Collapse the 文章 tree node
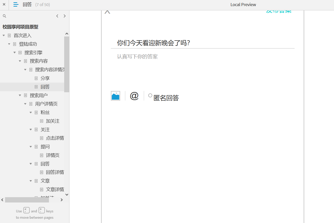The height and width of the screenshot is (223, 334). (x=30, y=181)
